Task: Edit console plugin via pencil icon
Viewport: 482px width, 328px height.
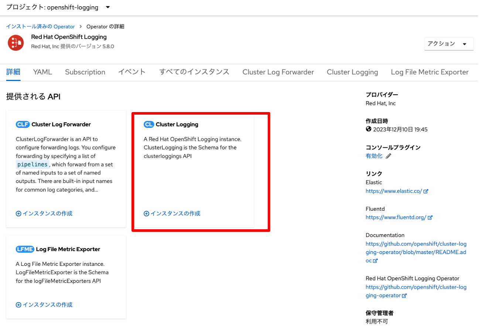Action: click(x=388, y=156)
